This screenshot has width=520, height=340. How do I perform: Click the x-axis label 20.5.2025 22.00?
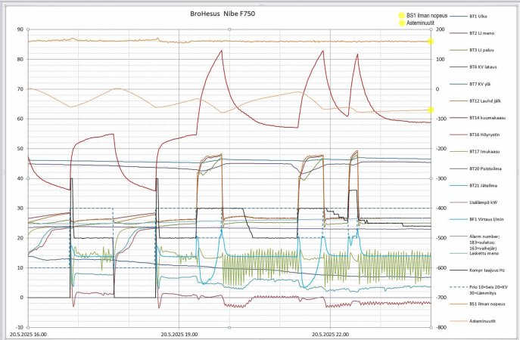[x=330, y=335]
